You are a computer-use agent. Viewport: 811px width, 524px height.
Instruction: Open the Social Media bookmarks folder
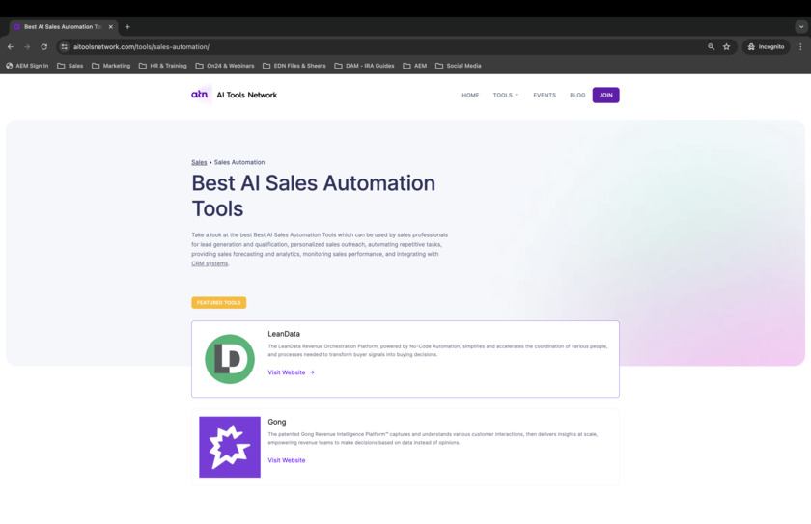[459, 66]
